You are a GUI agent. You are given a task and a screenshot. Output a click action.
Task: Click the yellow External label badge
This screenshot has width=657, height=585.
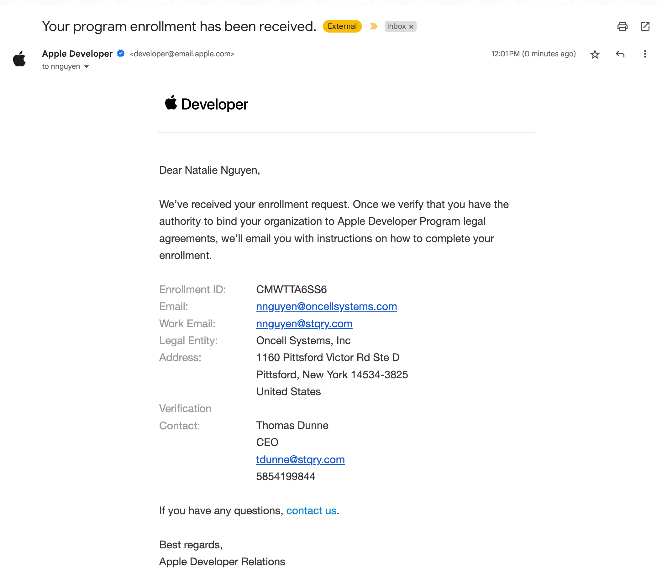tap(342, 26)
